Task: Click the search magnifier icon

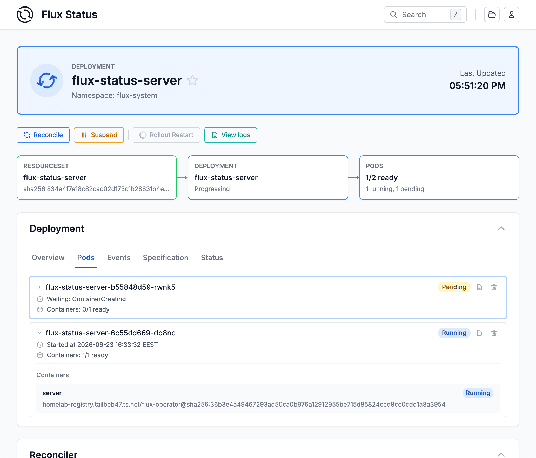Action: 394,15
